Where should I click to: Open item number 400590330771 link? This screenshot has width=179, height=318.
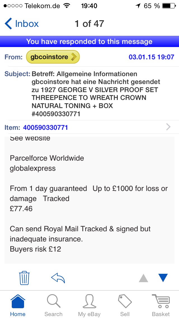tap(46, 128)
